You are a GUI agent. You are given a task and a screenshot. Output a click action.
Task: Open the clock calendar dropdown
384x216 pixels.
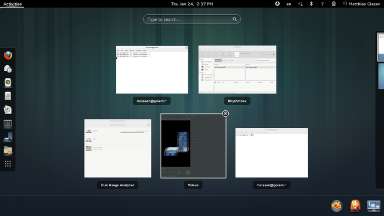point(192,4)
